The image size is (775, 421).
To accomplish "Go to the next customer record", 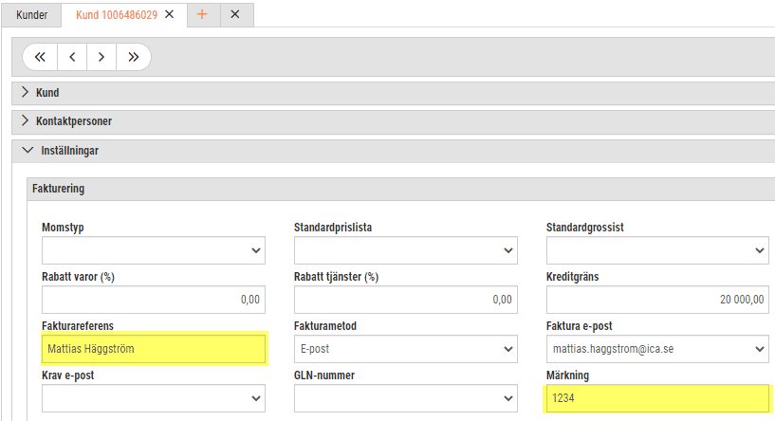I will (x=101, y=57).
